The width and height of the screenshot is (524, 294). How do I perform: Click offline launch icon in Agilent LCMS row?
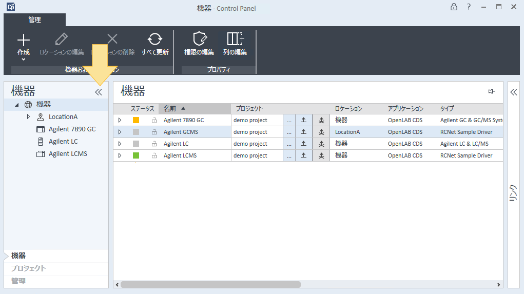tap(321, 155)
